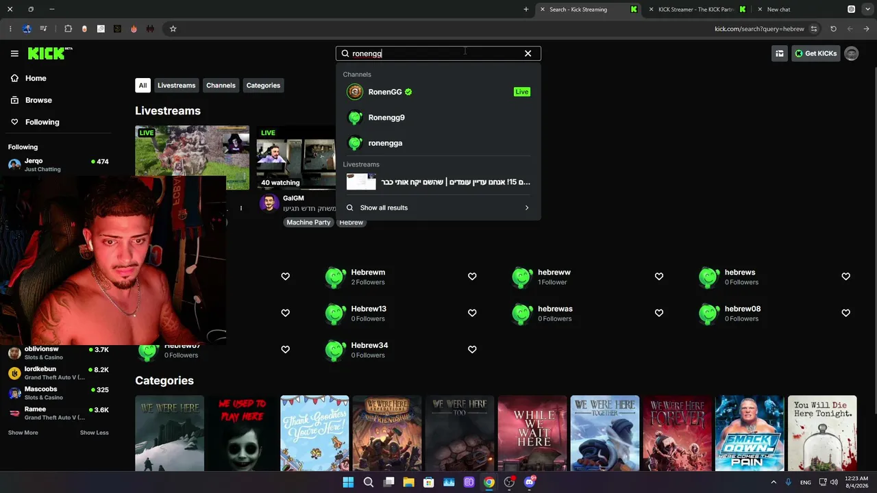Follow the hebrew08 channel heart
The image size is (877, 493).
(x=845, y=313)
